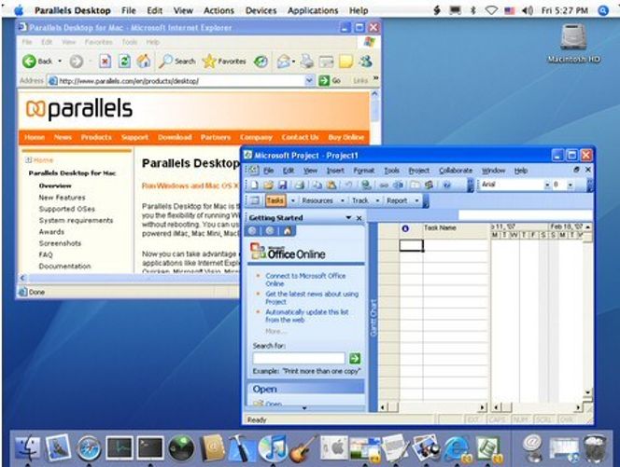Viewport: 620px width, 467px height.
Task: Click the Messenger icon in Internet Explorer toolbar
Action: [x=366, y=62]
